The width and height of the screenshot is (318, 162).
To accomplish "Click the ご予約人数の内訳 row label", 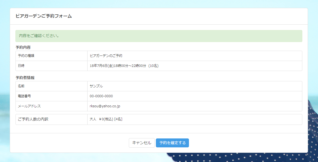I will (x=33, y=119).
